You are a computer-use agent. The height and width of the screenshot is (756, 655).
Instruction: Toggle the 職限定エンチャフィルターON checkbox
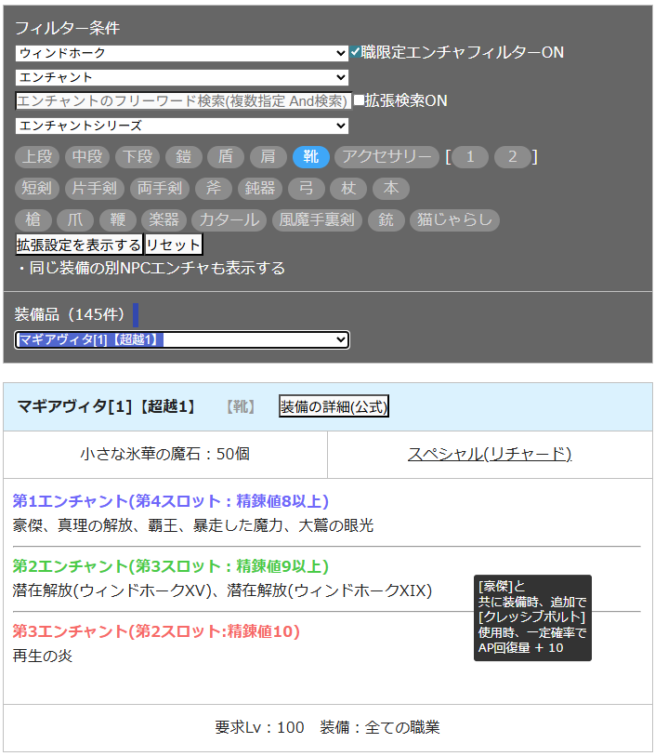click(x=355, y=53)
